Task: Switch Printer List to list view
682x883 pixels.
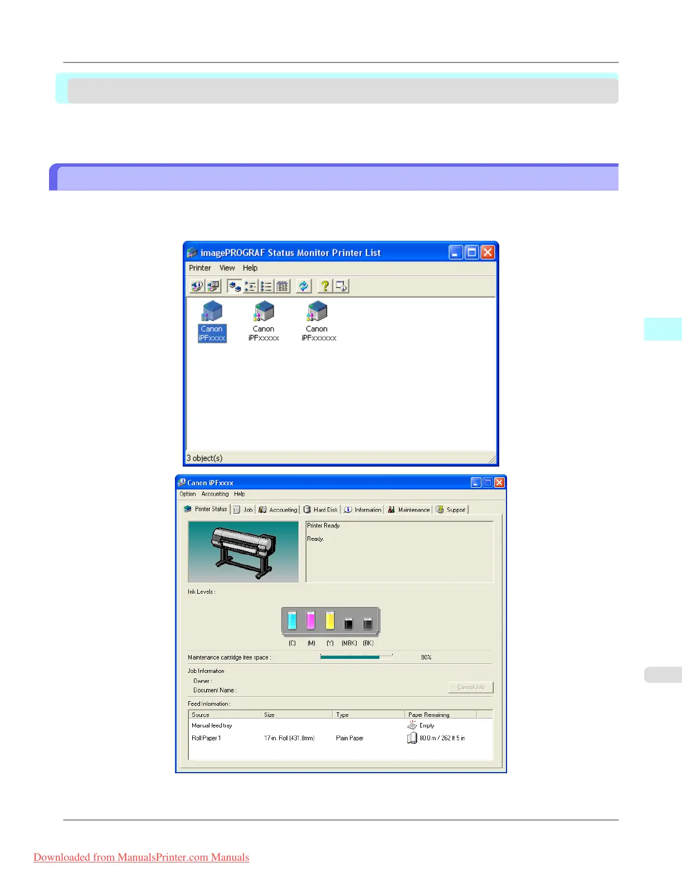Action: point(266,286)
